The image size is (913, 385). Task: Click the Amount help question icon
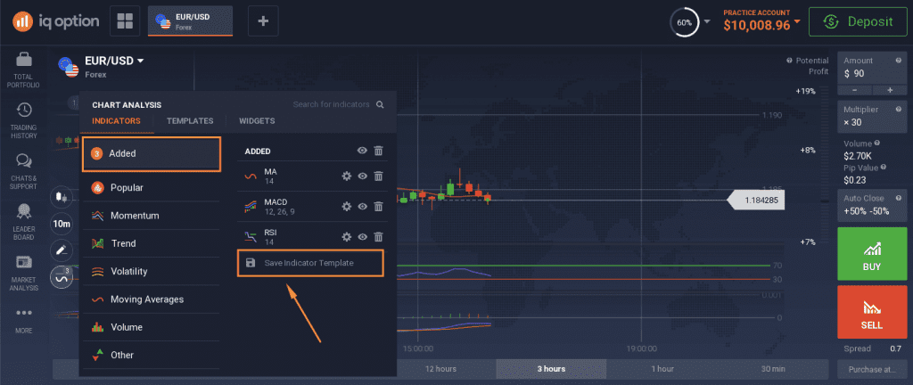pyautogui.click(x=901, y=60)
